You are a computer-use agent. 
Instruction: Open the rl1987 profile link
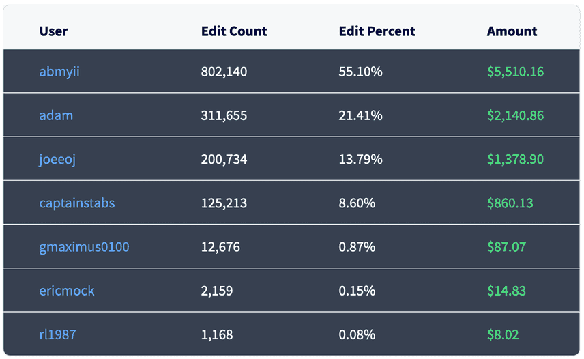[57, 334]
